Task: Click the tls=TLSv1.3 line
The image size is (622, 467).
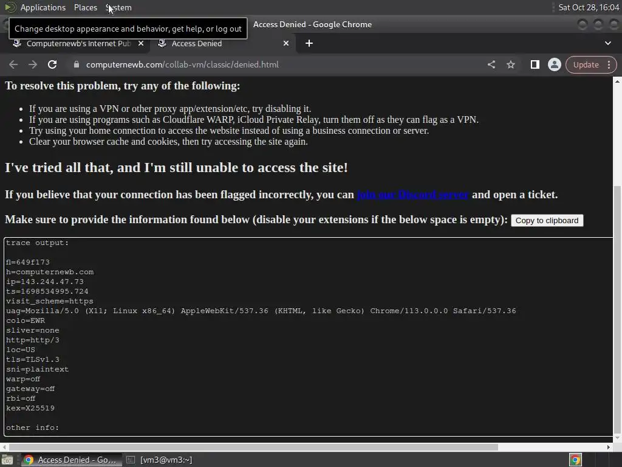Action: pos(33,359)
